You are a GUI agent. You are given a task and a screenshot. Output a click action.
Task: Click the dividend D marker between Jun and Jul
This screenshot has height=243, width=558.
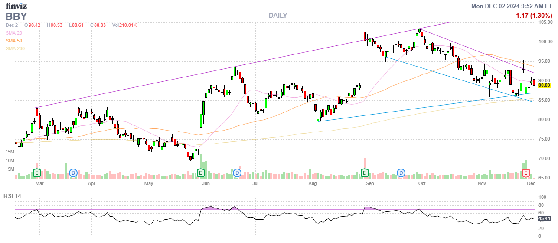point(237,173)
